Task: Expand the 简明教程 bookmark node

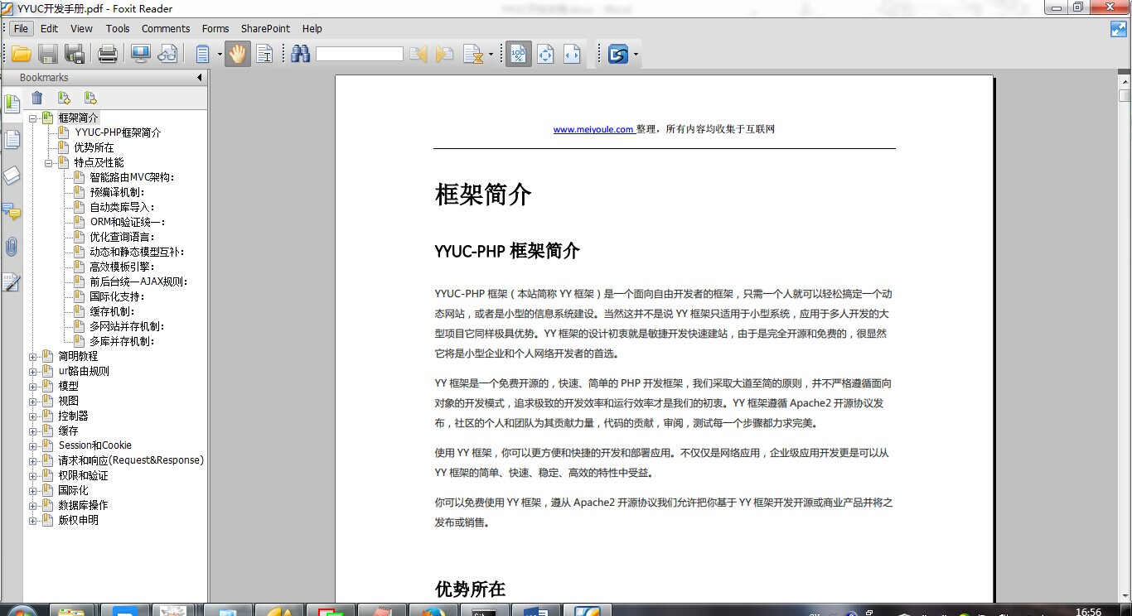Action: [x=33, y=356]
